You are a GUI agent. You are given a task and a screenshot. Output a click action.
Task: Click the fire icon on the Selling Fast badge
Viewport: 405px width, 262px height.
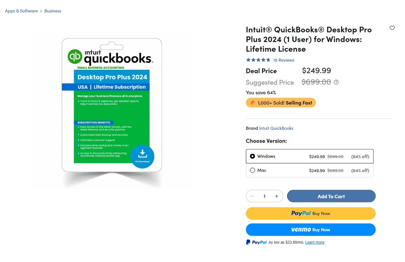(253, 103)
